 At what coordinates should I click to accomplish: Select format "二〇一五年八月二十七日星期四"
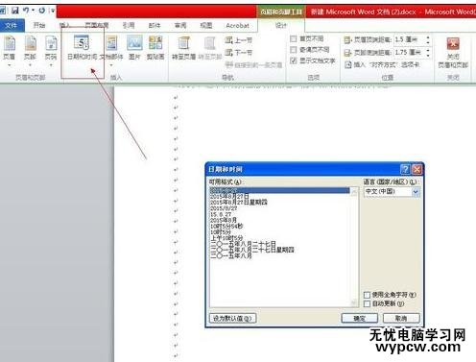pos(252,250)
